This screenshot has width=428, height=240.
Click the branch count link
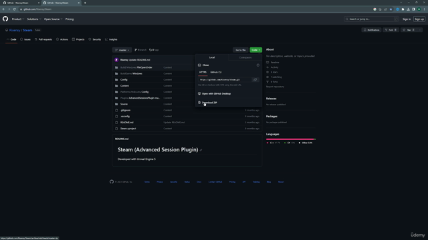(x=140, y=50)
